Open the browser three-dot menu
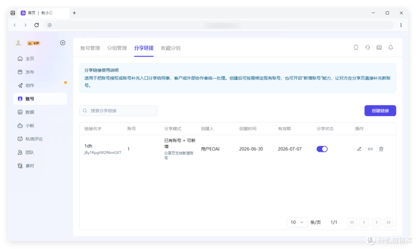The width and height of the screenshot is (416, 249). 401,25
